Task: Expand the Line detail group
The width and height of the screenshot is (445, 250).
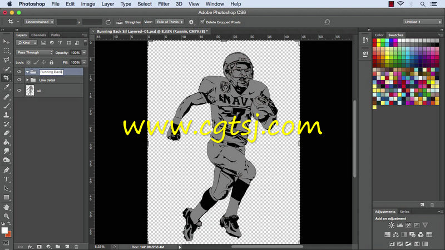Action: click(x=27, y=80)
